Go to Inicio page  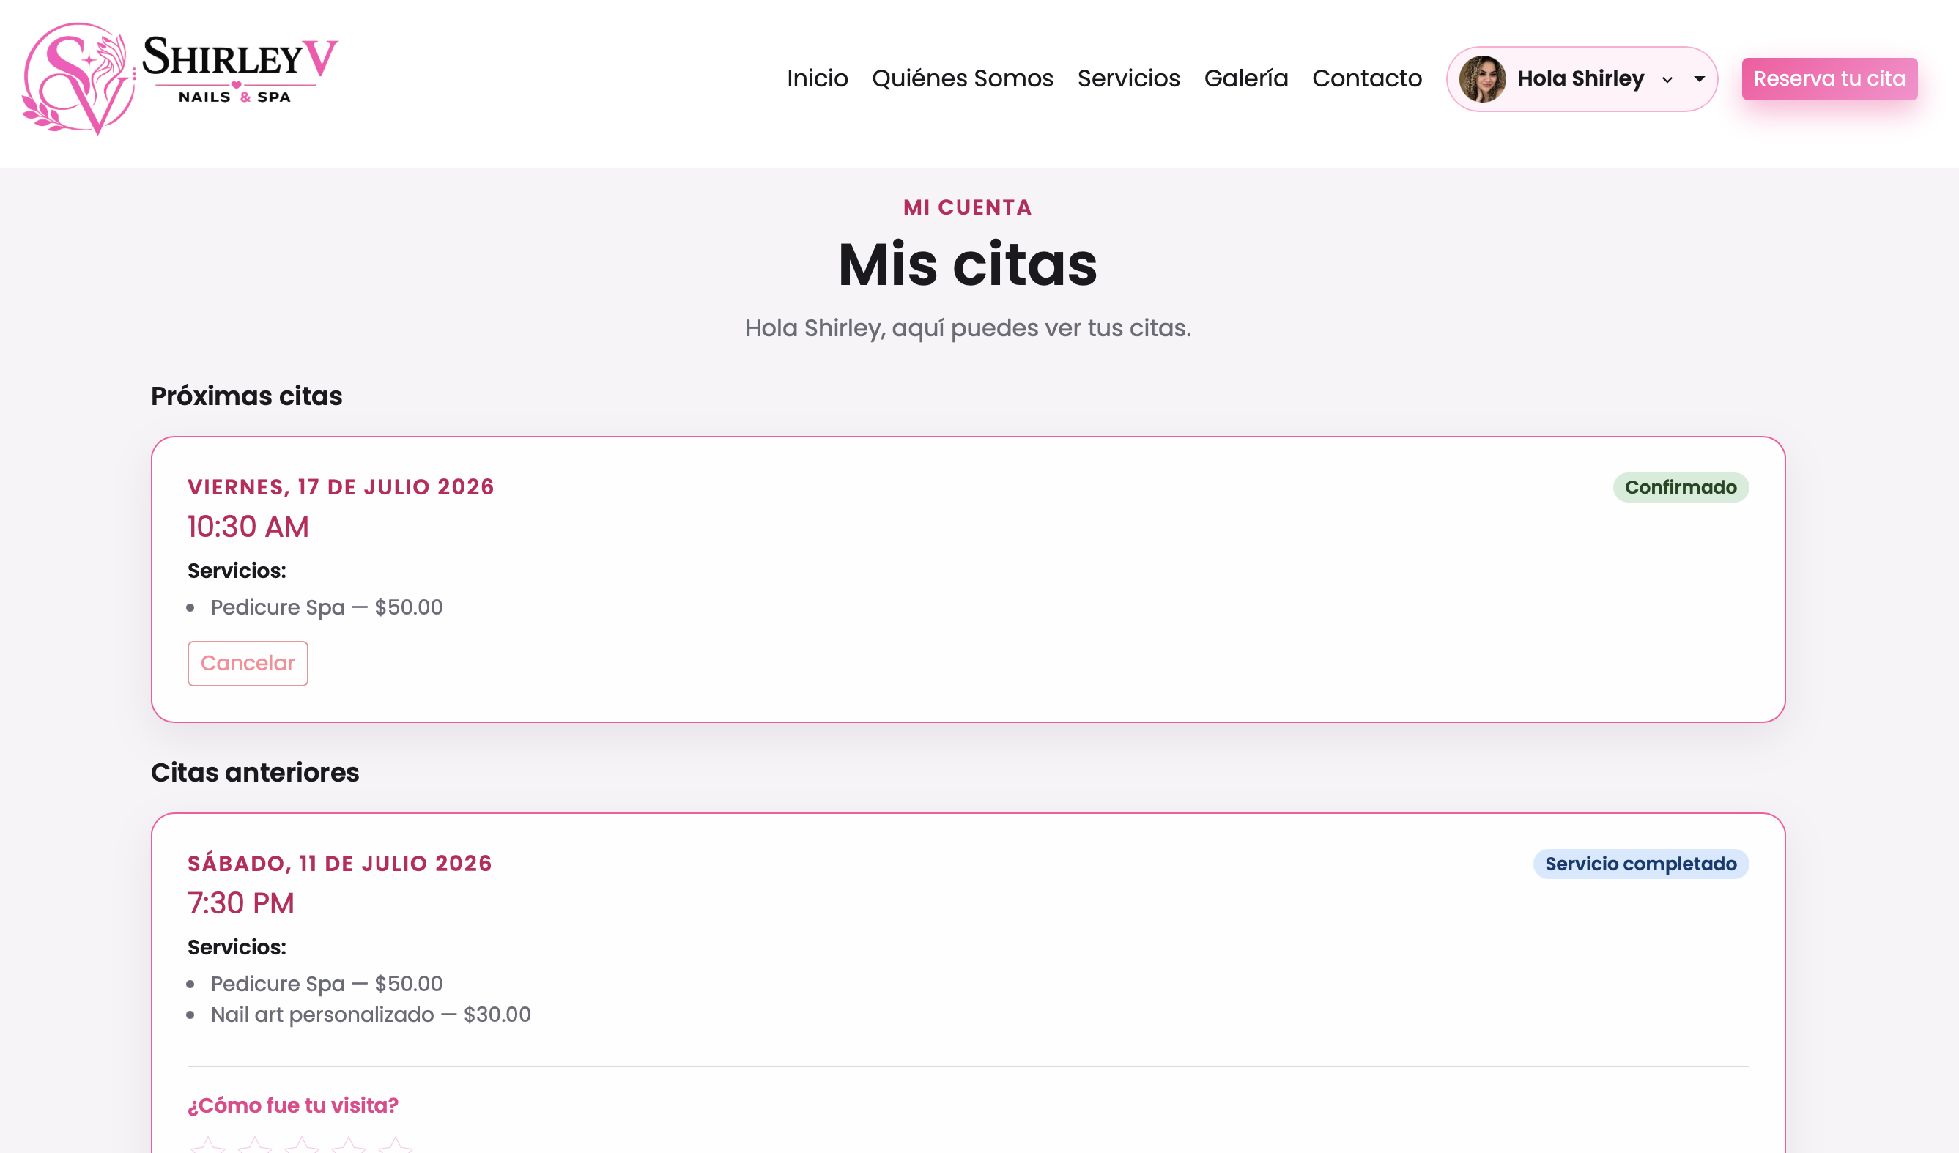(x=817, y=78)
